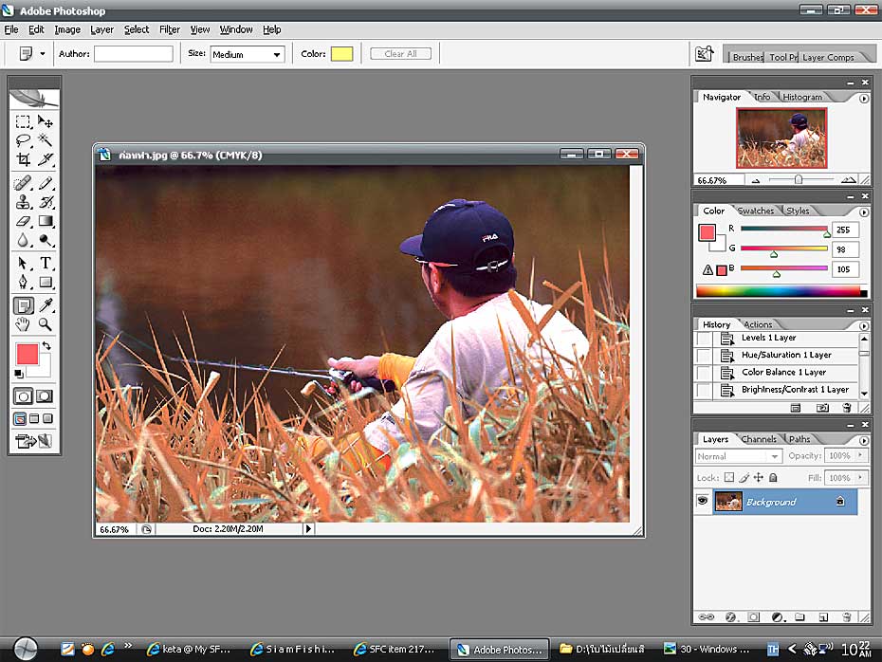
Task: Open the Navigator panel flyout menu
Action: tap(864, 99)
